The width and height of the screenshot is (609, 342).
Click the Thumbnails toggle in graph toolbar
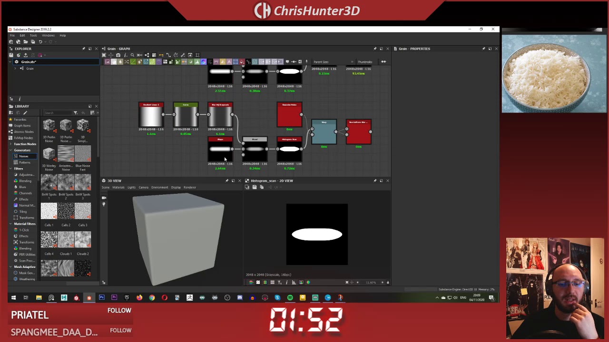click(365, 62)
